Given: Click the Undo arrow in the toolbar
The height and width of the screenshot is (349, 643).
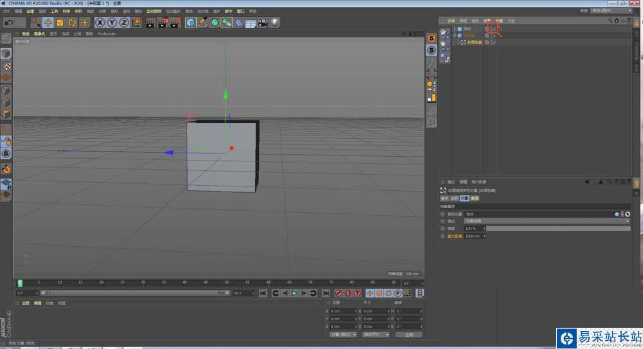Looking at the screenshot, I should click(9, 22).
